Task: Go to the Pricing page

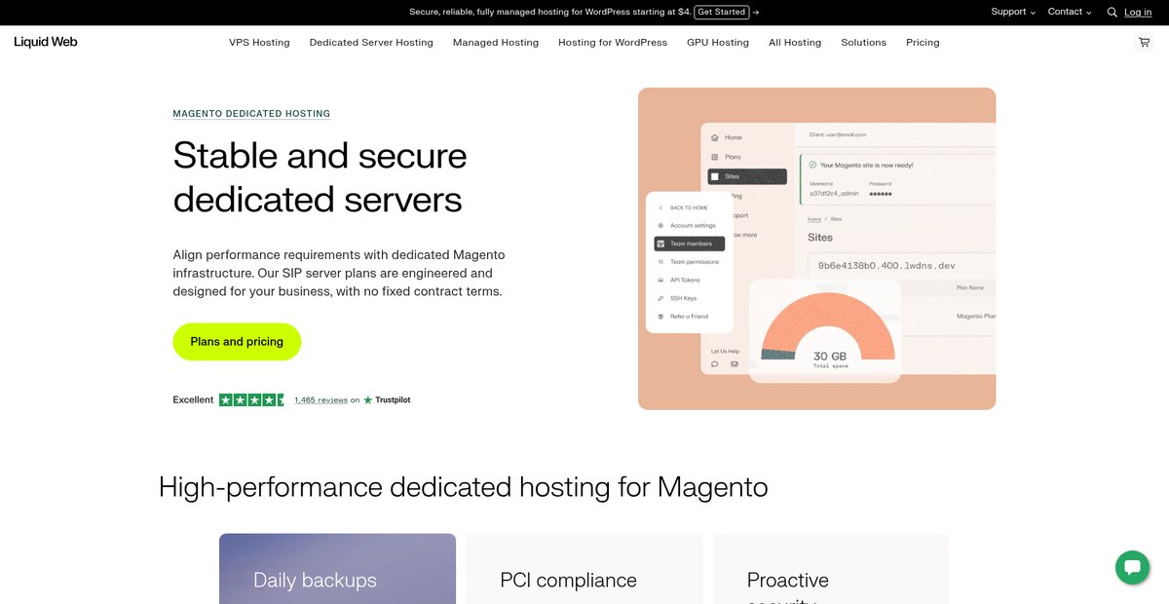Action: [x=923, y=43]
